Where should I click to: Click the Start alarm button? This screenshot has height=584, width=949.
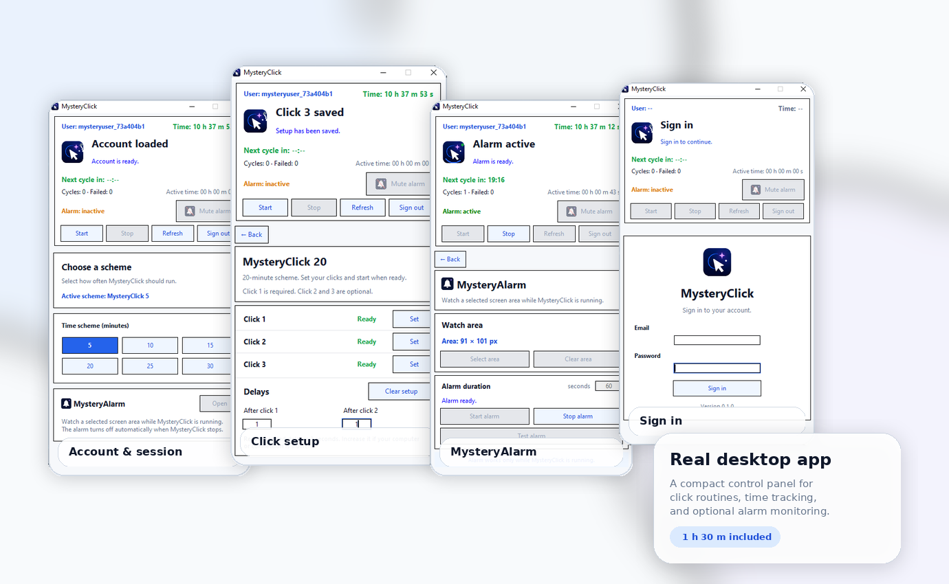(485, 416)
